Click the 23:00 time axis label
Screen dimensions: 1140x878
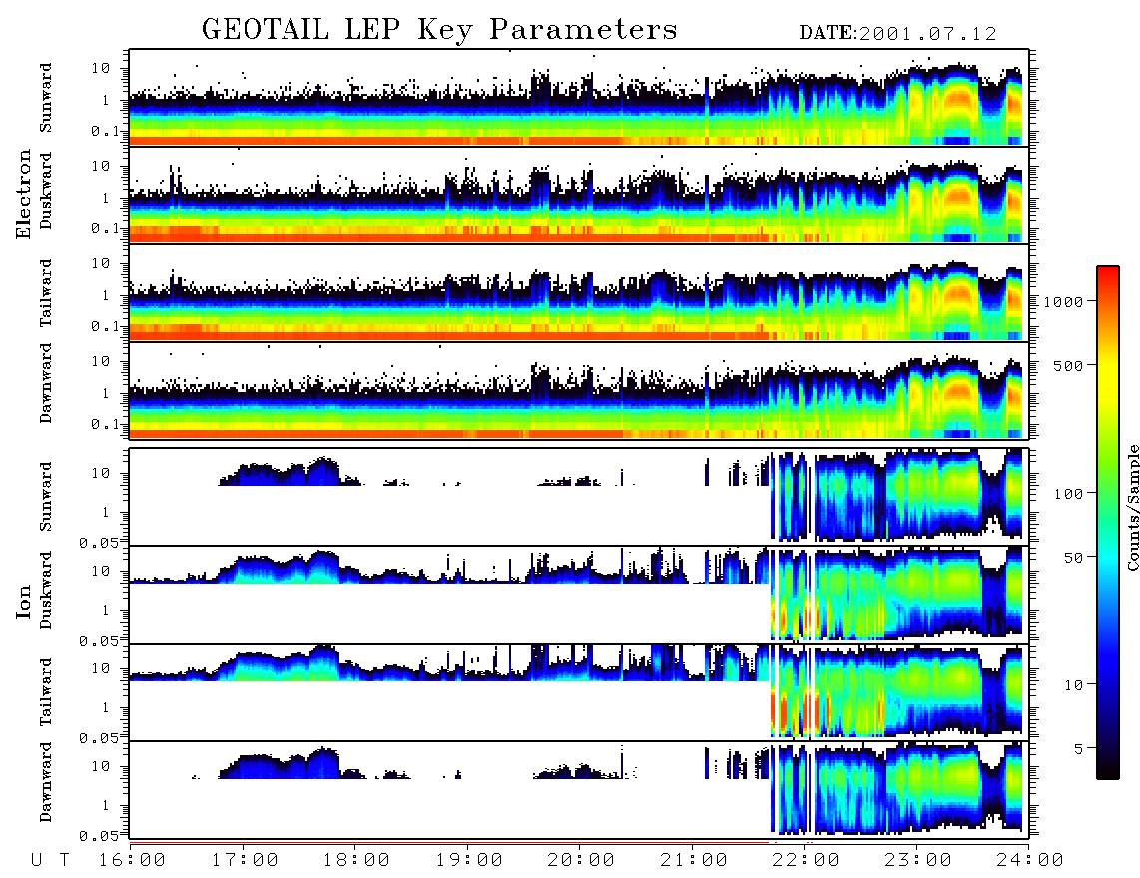(x=918, y=861)
